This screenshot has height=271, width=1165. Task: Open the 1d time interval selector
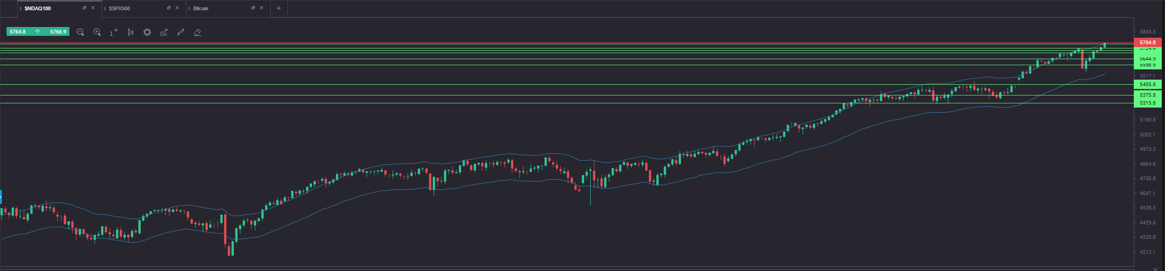pyautogui.click(x=114, y=32)
